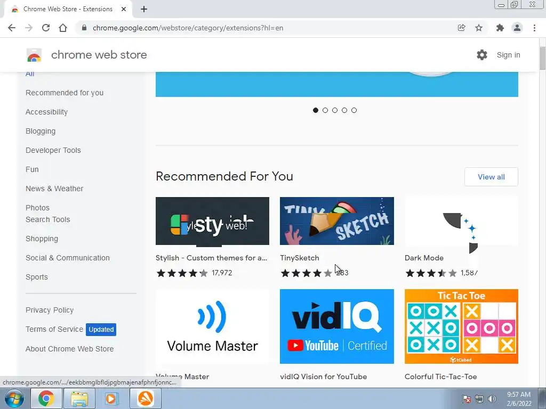The width and height of the screenshot is (546, 409).
Task: Open the media player taskbar icon
Action: pyautogui.click(x=112, y=398)
